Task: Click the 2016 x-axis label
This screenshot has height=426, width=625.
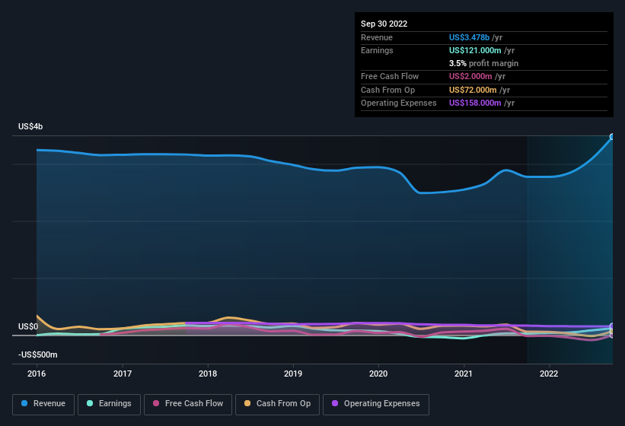Action: pyautogui.click(x=37, y=374)
